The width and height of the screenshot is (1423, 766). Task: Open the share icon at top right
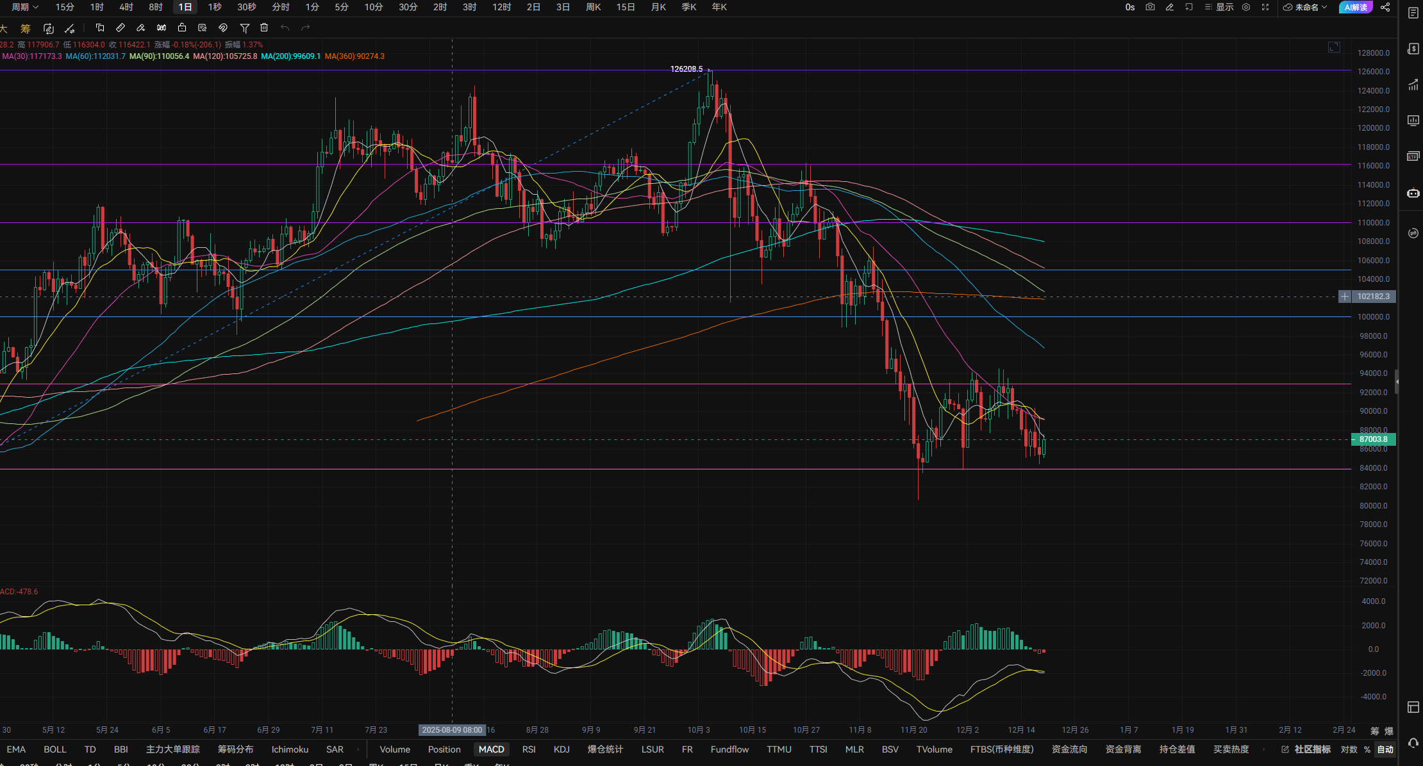(x=1385, y=7)
